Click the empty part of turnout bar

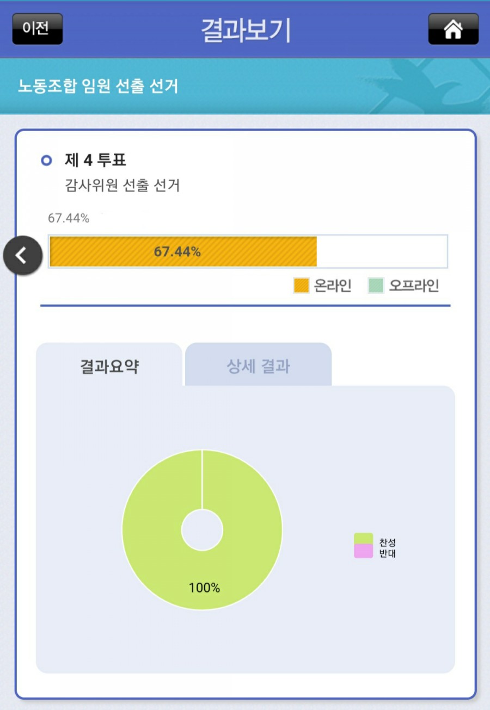click(x=381, y=252)
